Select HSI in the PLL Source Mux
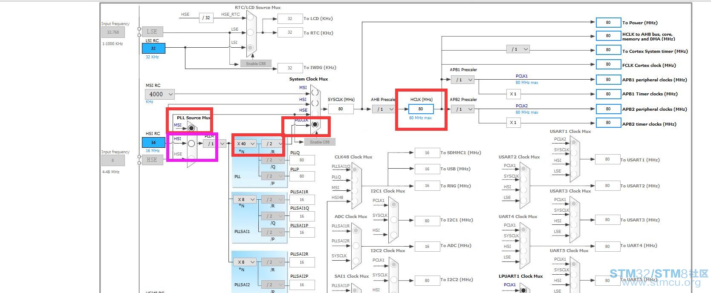The image size is (711, 293). coord(191,144)
